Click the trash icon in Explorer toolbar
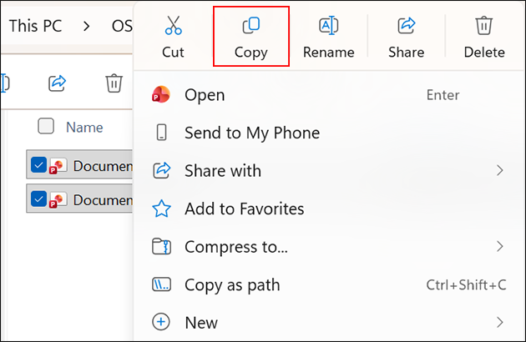 coord(114,83)
